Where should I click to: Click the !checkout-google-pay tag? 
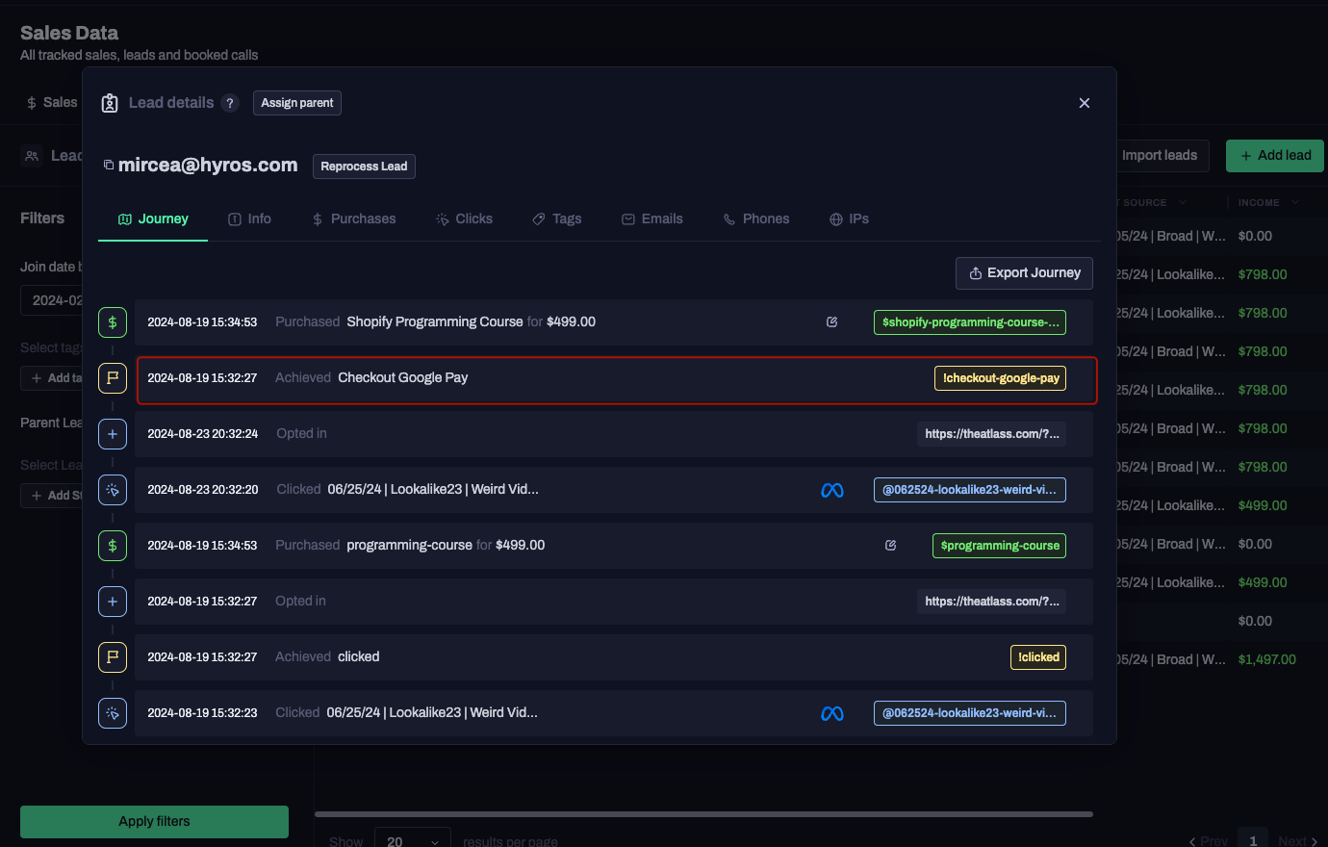[x=1001, y=378]
